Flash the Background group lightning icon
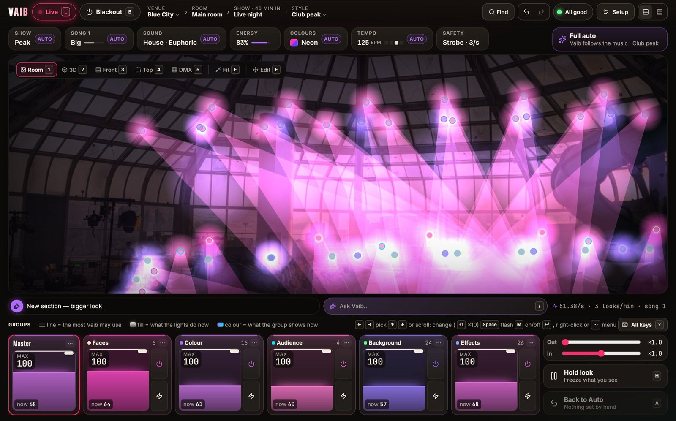Image resolution: width=676 pixels, height=421 pixels. point(436,396)
